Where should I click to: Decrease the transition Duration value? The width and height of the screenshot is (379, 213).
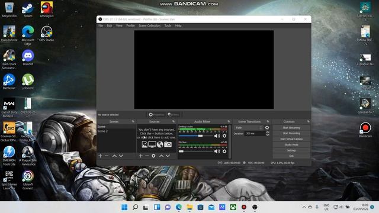(268, 135)
